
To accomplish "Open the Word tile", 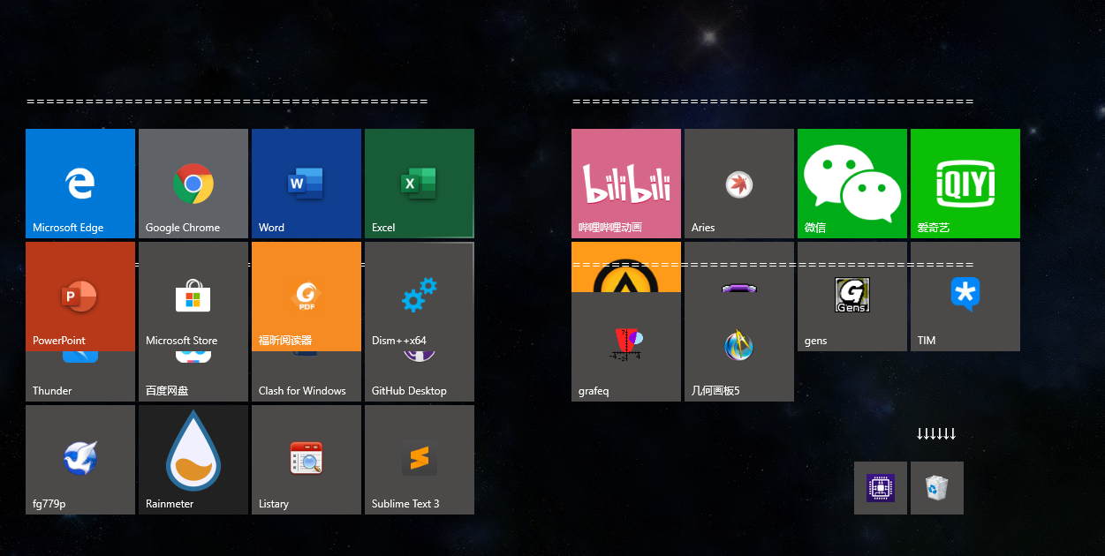I will click(307, 184).
